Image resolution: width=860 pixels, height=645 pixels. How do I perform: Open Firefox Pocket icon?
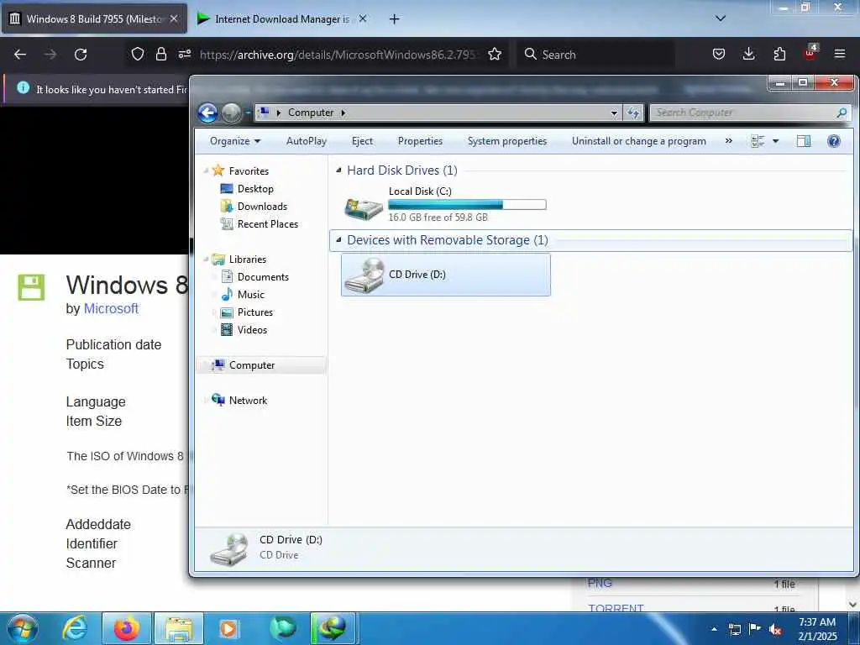point(719,55)
